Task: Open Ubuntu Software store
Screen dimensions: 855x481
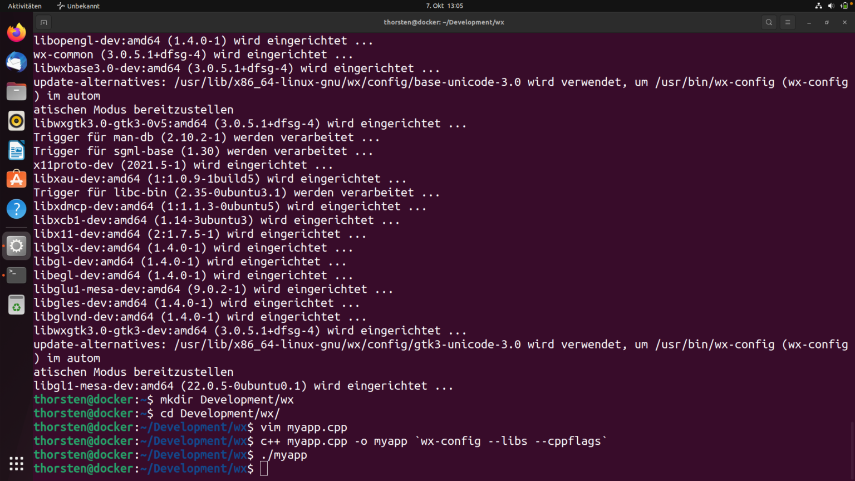Action: click(16, 179)
